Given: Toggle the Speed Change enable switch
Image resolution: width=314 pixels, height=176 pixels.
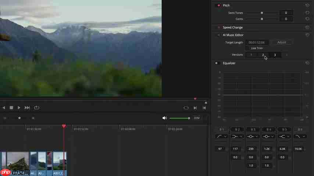Looking at the screenshot, I should (218, 27).
